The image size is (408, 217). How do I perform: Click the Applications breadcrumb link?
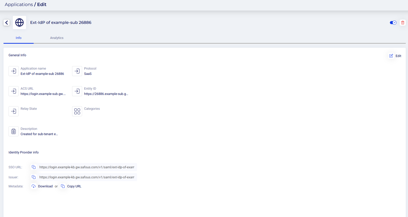[19, 5]
